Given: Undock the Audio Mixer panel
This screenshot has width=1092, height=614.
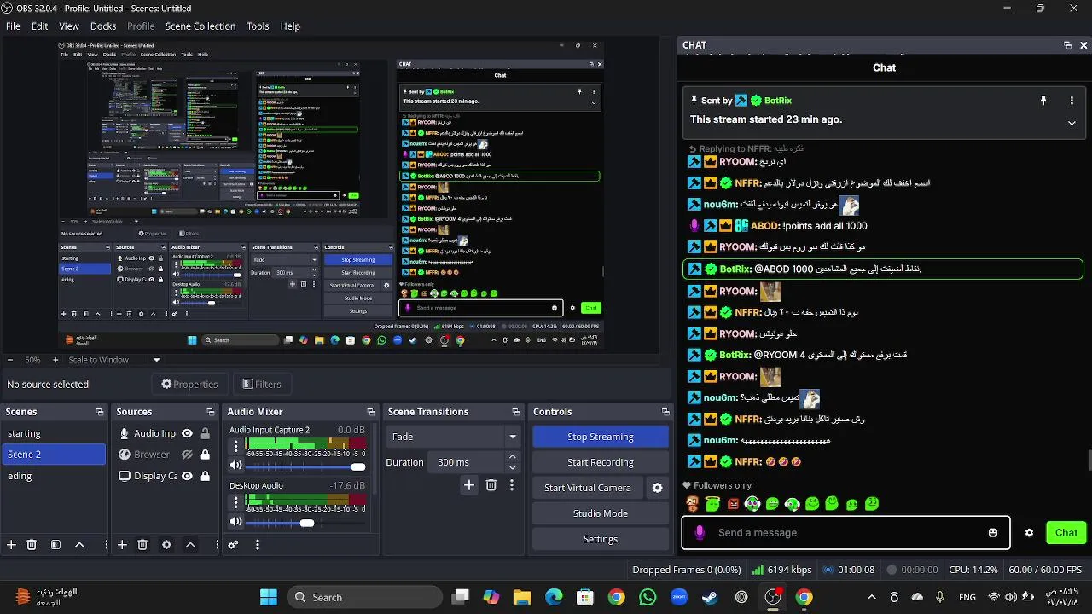Looking at the screenshot, I should tap(370, 412).
